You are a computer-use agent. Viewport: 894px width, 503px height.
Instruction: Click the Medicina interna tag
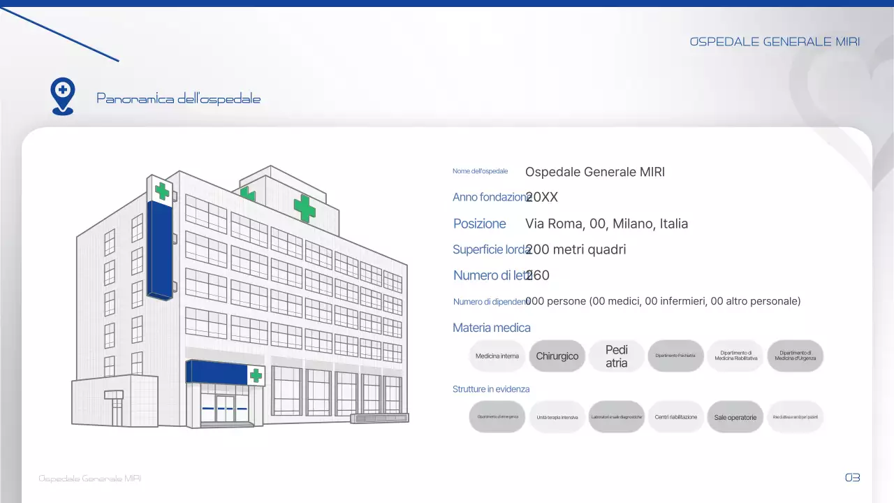click(x=497, y=356)
